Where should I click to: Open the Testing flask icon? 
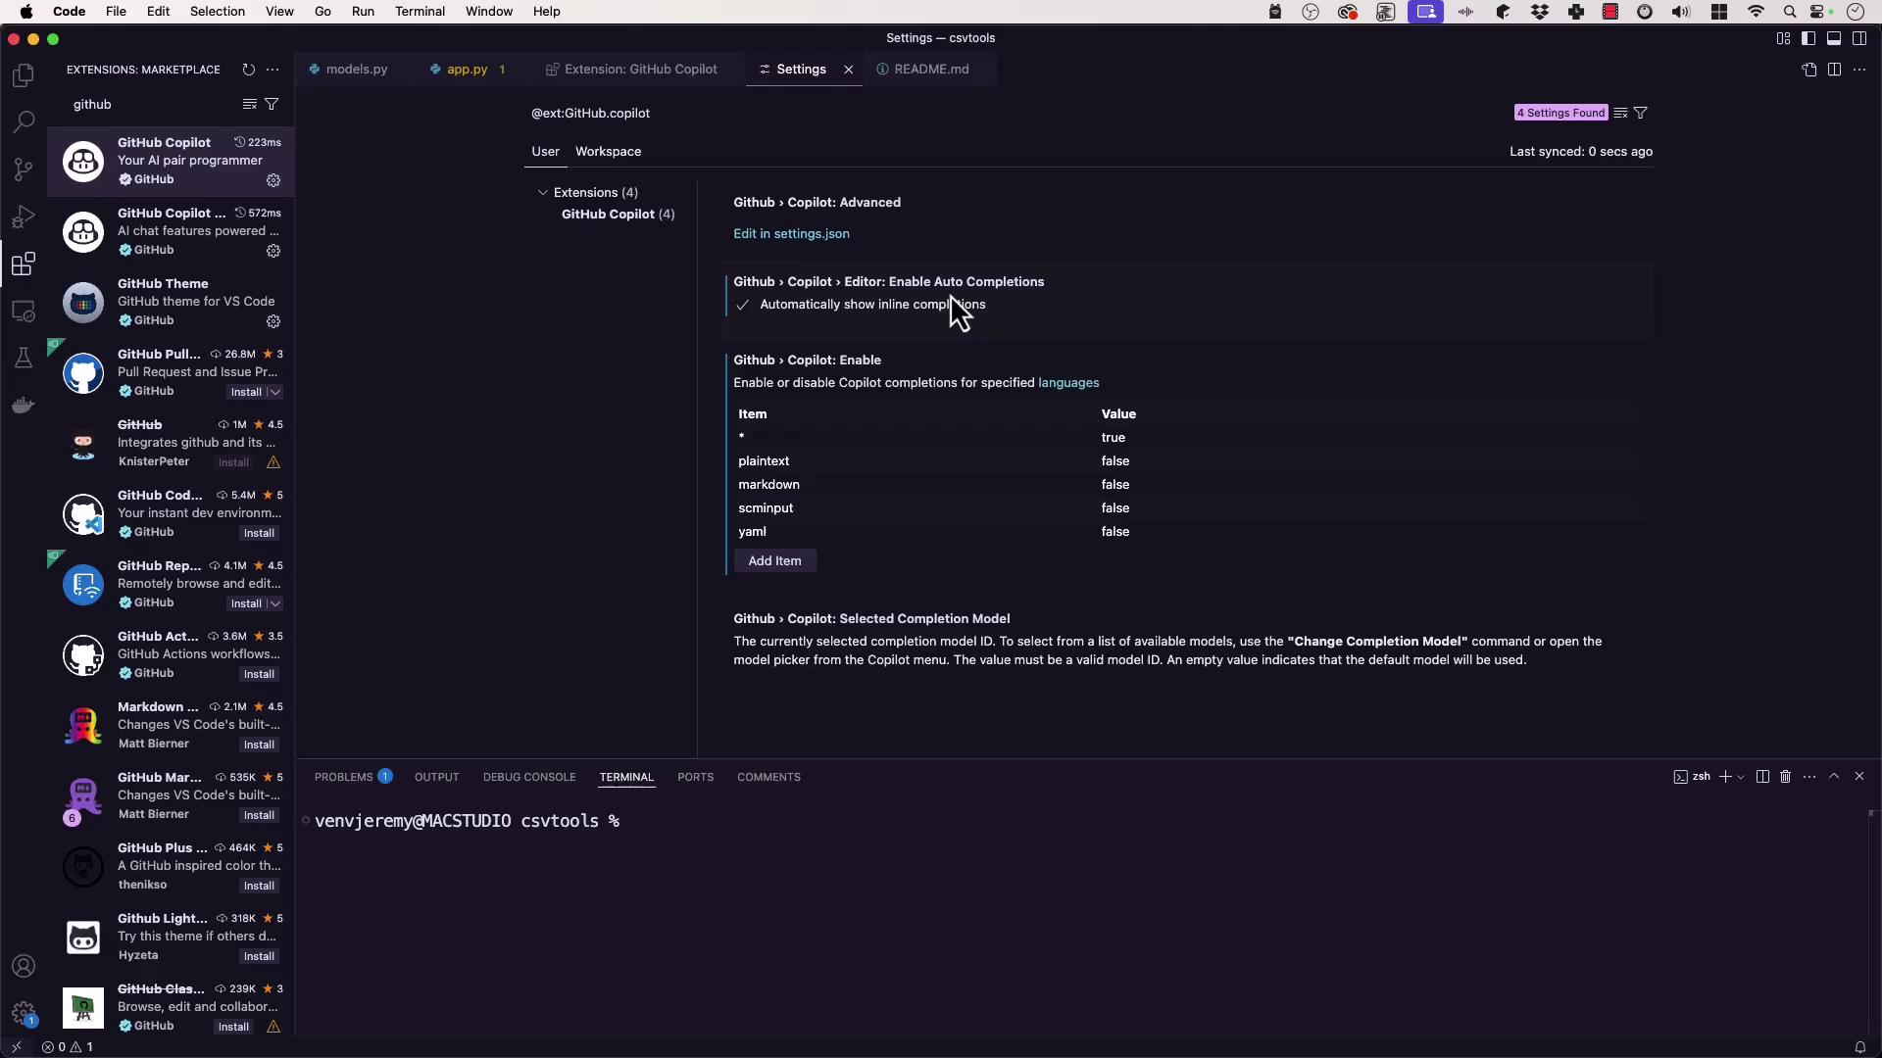point(24,358)
